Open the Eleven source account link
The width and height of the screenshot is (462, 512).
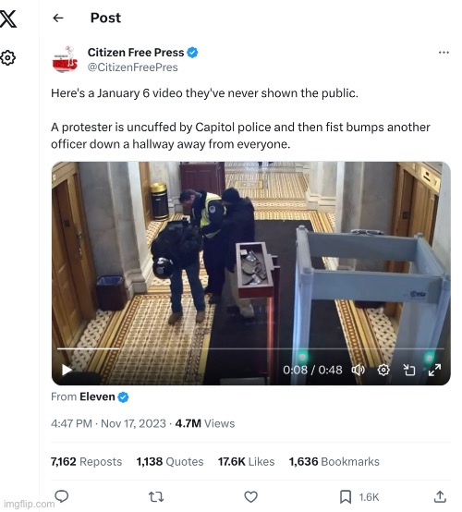coord(97,396)
